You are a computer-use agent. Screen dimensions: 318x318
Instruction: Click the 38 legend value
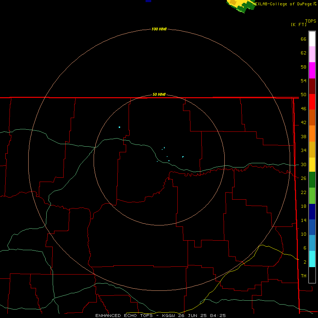(304, 136)
